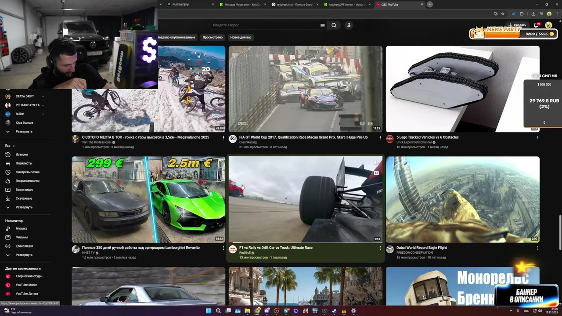Bookmark this page with star icon
This screenshot has height=316, width=562.
[503, 14]
